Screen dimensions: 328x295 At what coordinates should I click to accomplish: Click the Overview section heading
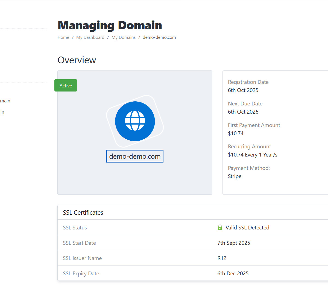(77, 60)
